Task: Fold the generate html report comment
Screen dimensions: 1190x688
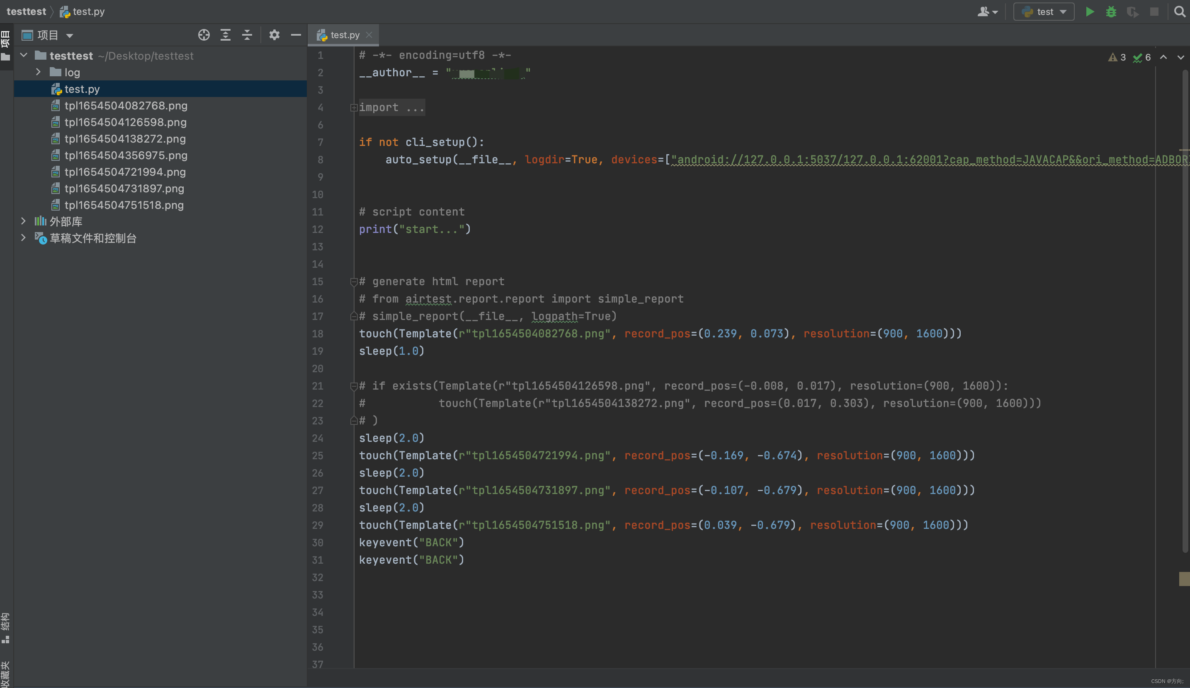Action: click(354, 282)
